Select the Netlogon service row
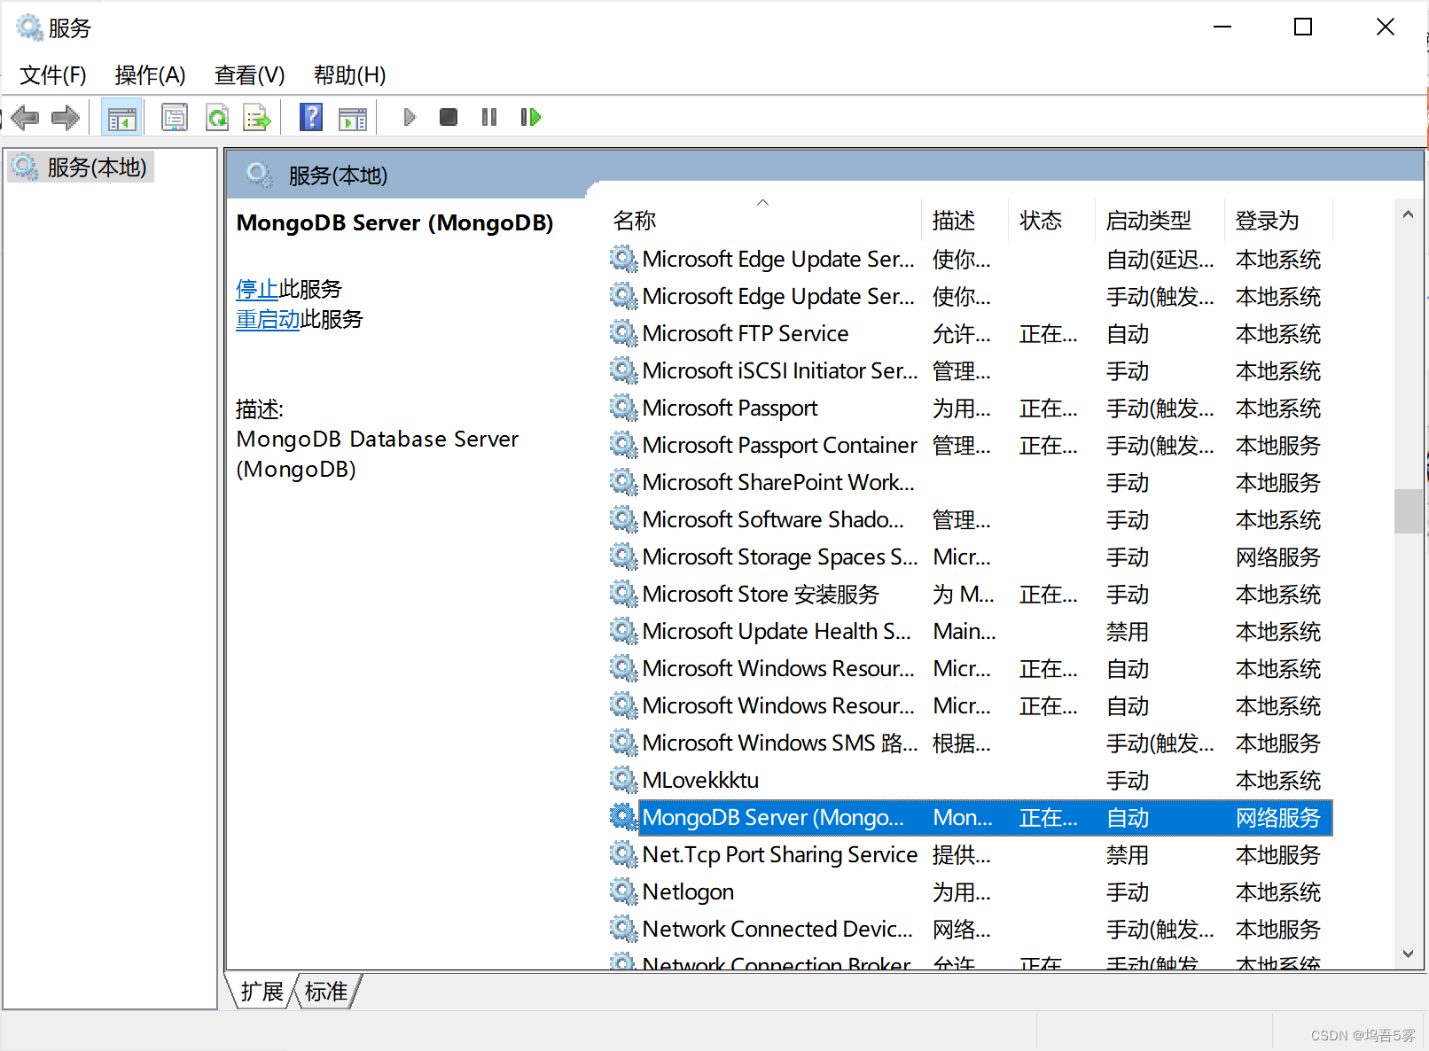The height and width of the screenshot is (1051, 1429). [970, 892]
